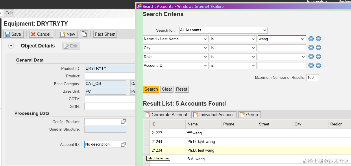This screenshot has width=351, height=166.
Task: Click the City column header in results
Action: (310, 124)
